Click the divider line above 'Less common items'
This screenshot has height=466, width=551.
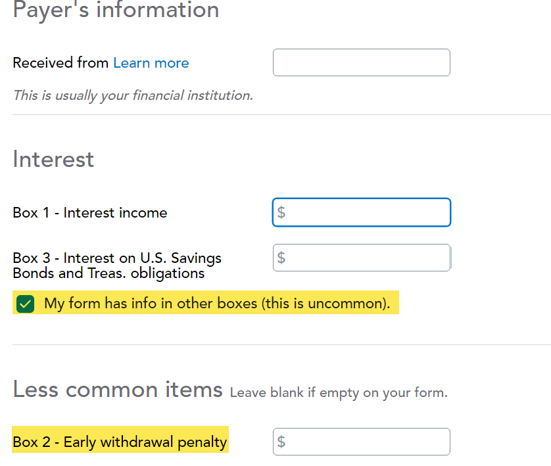point(281,344)
